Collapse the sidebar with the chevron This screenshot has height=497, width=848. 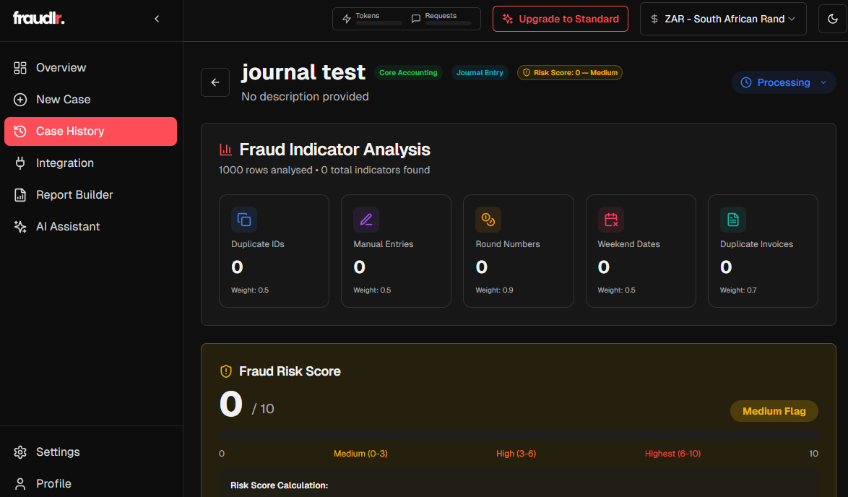[x=157, y=19]
